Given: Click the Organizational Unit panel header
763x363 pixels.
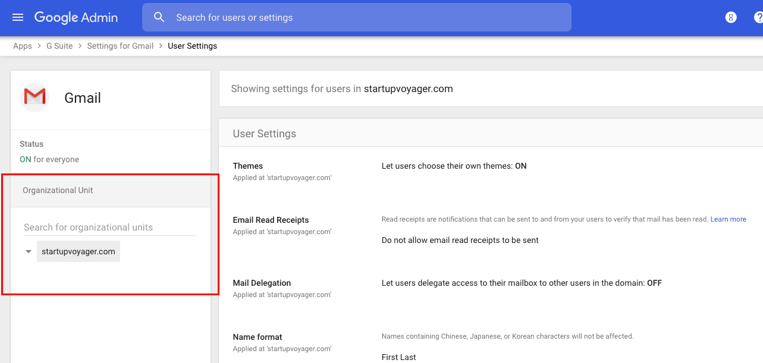Looking at the screenshot, I should click(x=111, y=191).
